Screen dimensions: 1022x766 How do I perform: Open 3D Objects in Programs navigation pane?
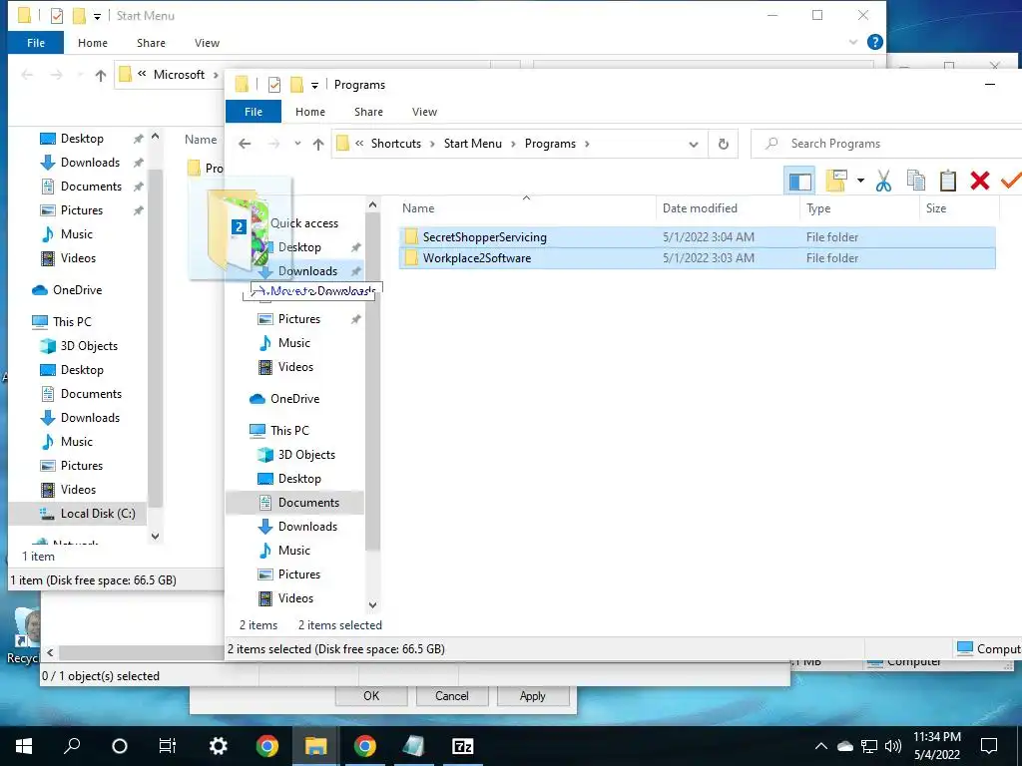(x=306, y=455)
